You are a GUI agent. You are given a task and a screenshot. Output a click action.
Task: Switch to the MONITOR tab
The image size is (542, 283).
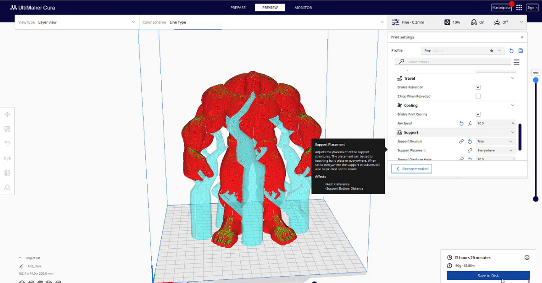(303, 7)
